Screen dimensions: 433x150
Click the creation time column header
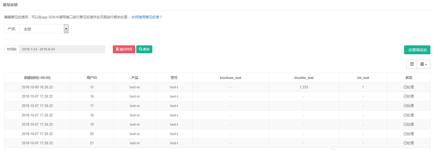pos(37,78)
